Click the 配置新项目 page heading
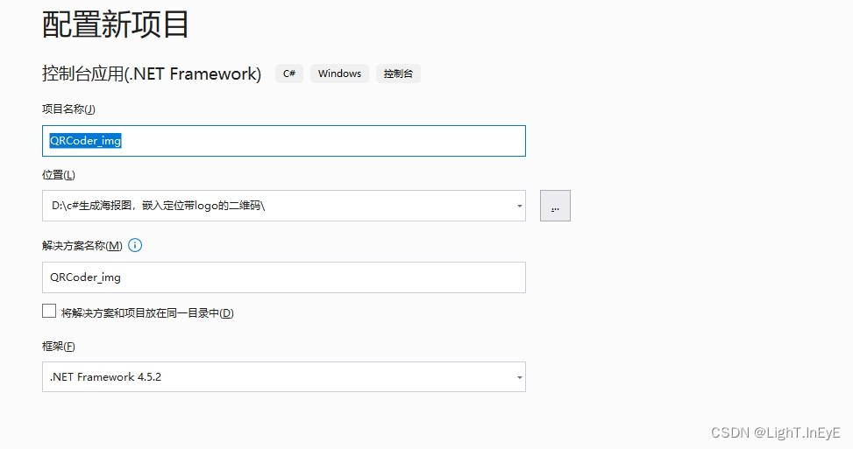Image resolution: width=853 pixels, height=449 pixels. 116,25
